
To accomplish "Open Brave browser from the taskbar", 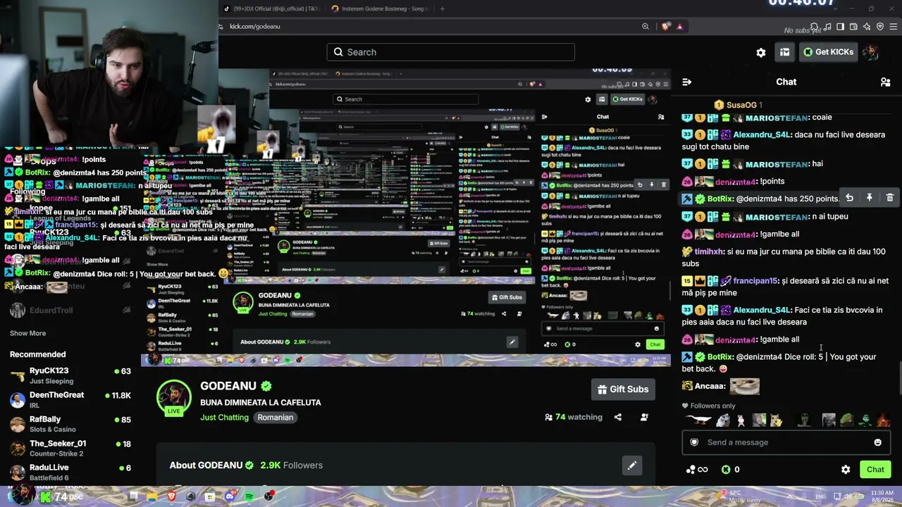I will [172, 497].
